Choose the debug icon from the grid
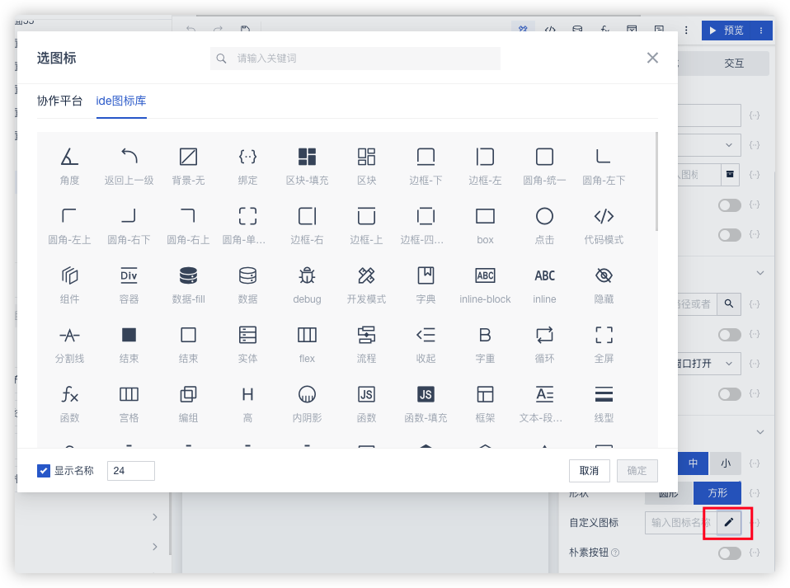790x588 pixels. coord(307,275)
